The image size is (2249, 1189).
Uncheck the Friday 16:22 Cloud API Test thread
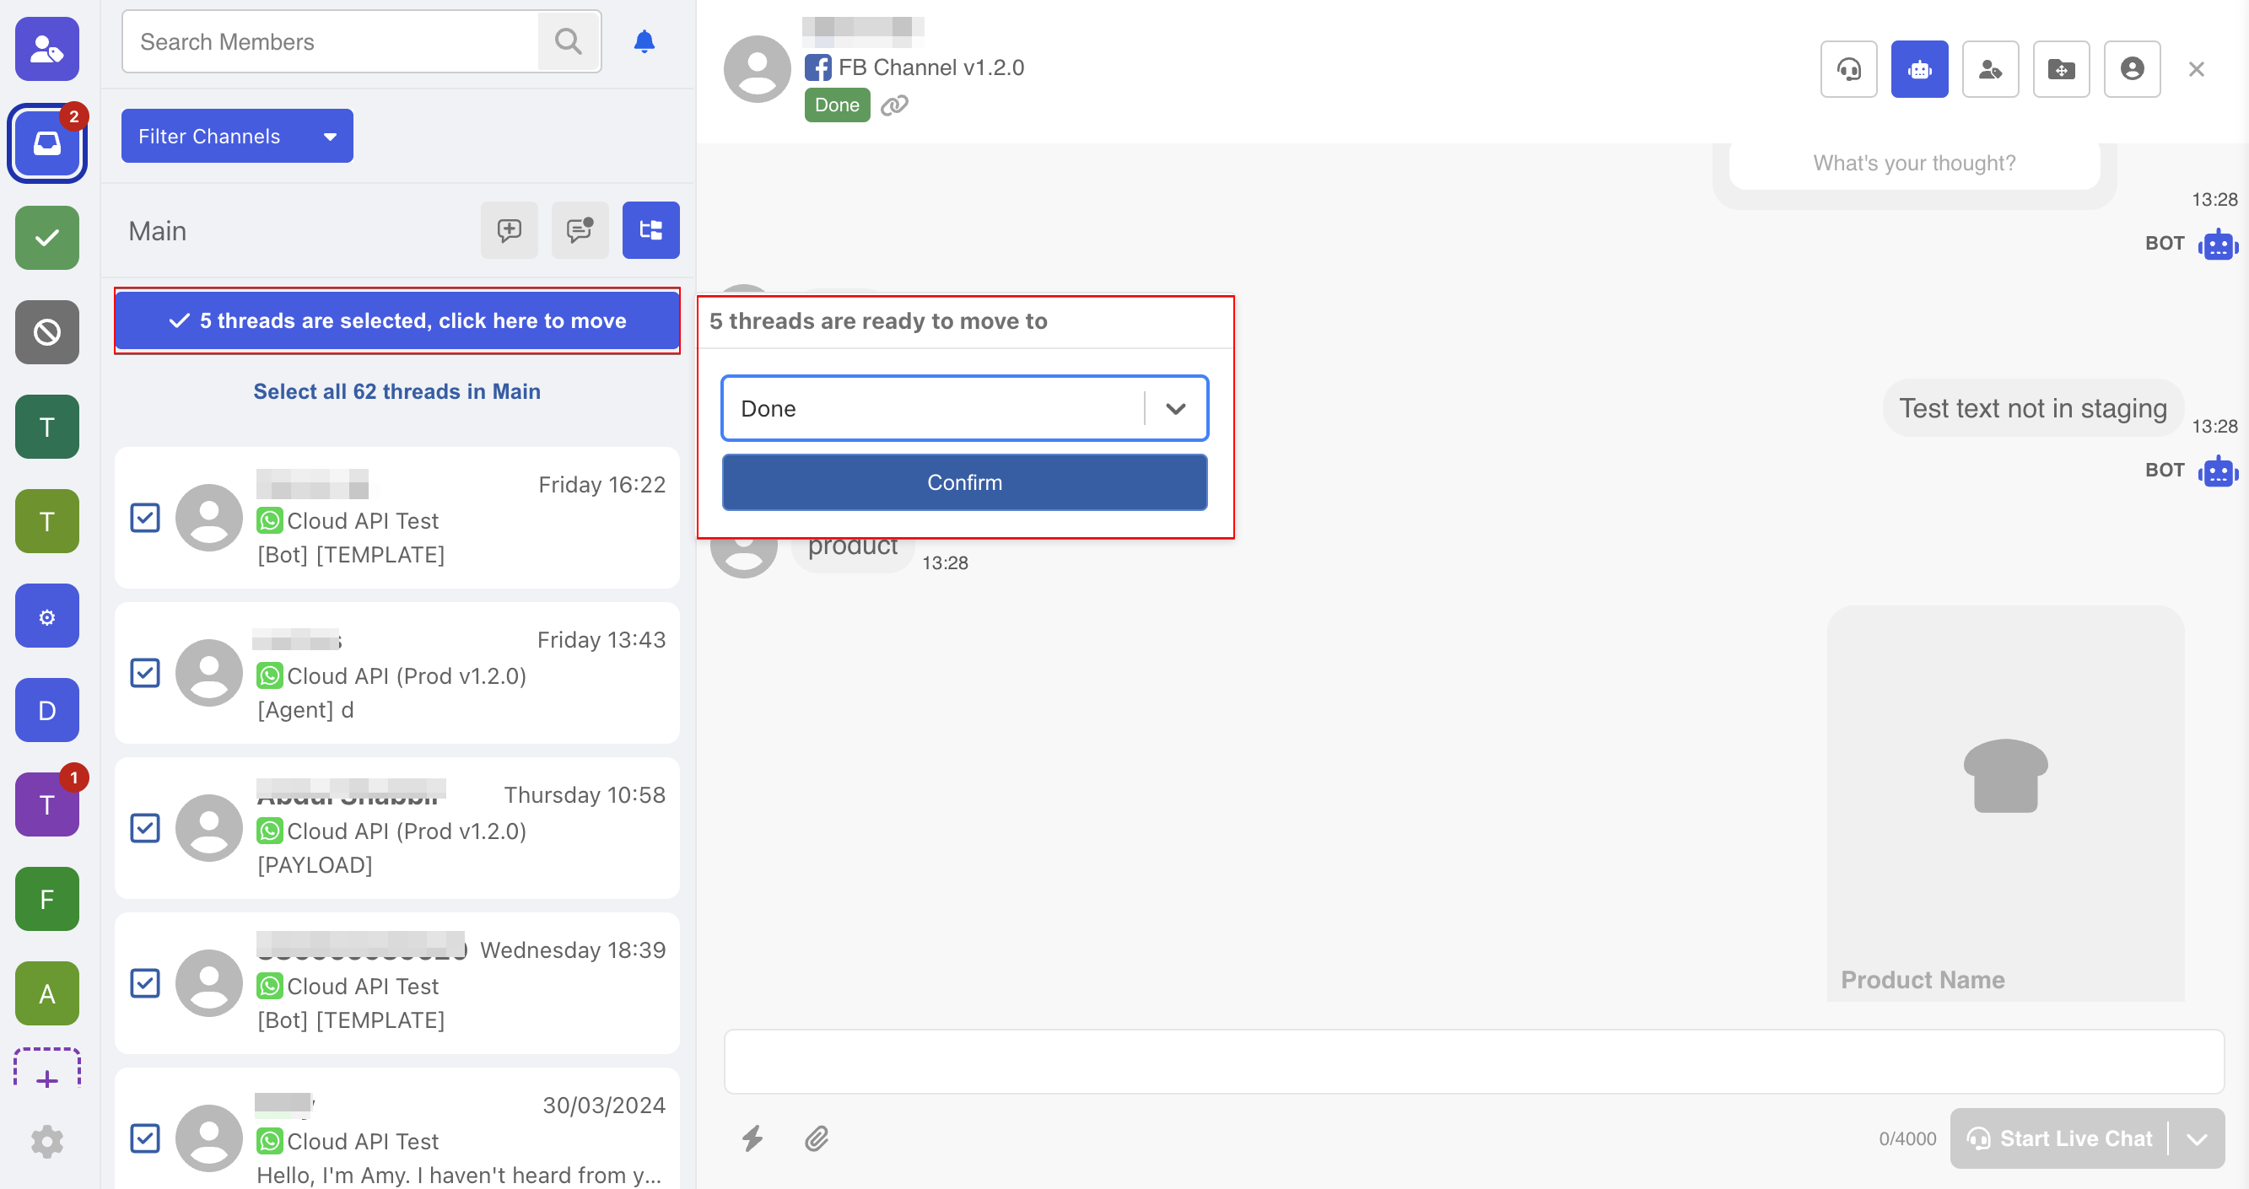pos(145,518)
